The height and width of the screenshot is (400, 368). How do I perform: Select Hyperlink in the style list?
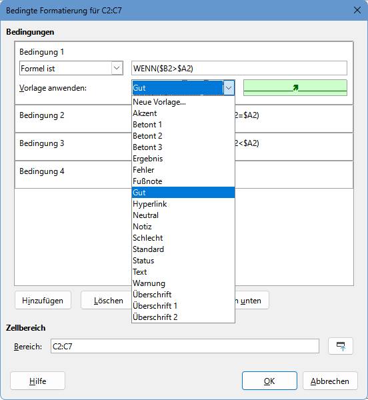(183, 204)
